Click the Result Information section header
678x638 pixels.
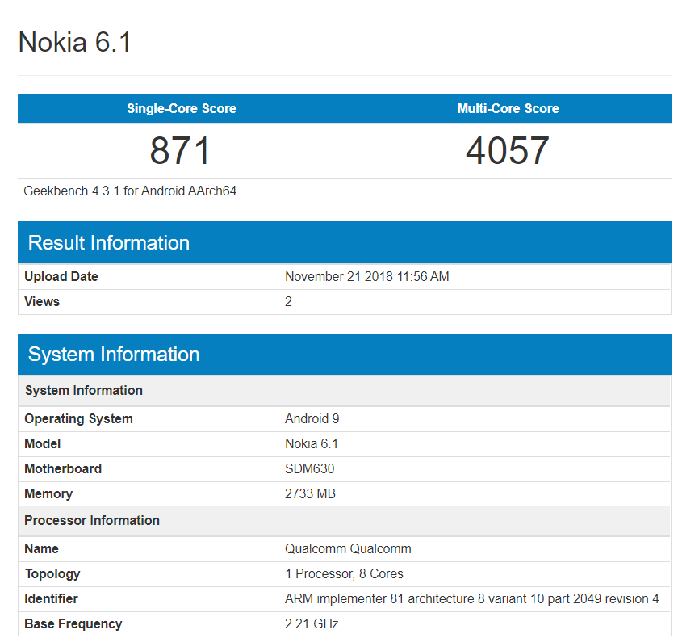pyautogui.click(x=108, y=242)
